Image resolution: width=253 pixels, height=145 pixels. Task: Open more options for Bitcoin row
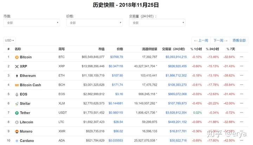(241, 57)
